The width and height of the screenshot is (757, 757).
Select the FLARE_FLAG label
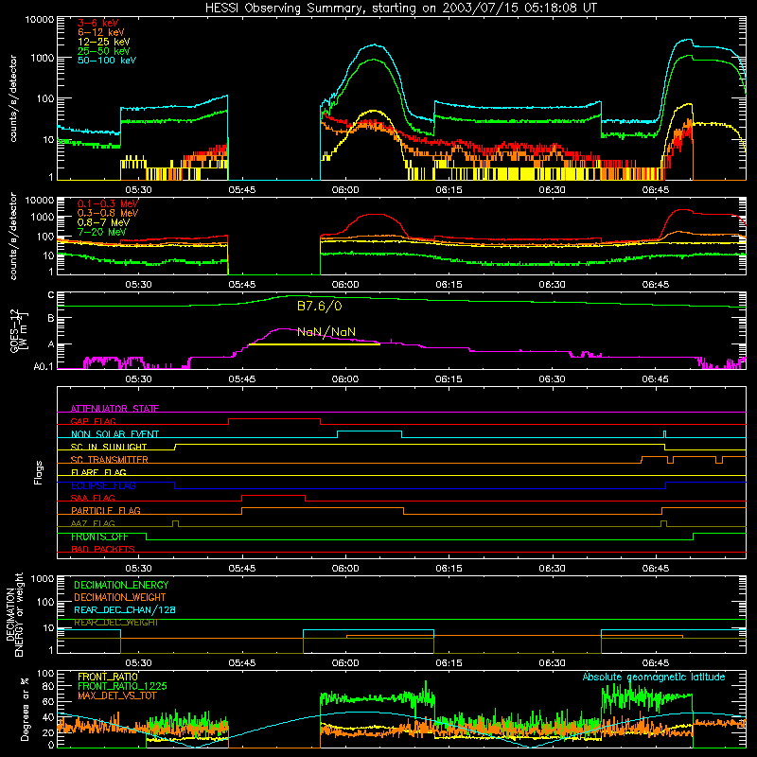(x=98, y=472)
